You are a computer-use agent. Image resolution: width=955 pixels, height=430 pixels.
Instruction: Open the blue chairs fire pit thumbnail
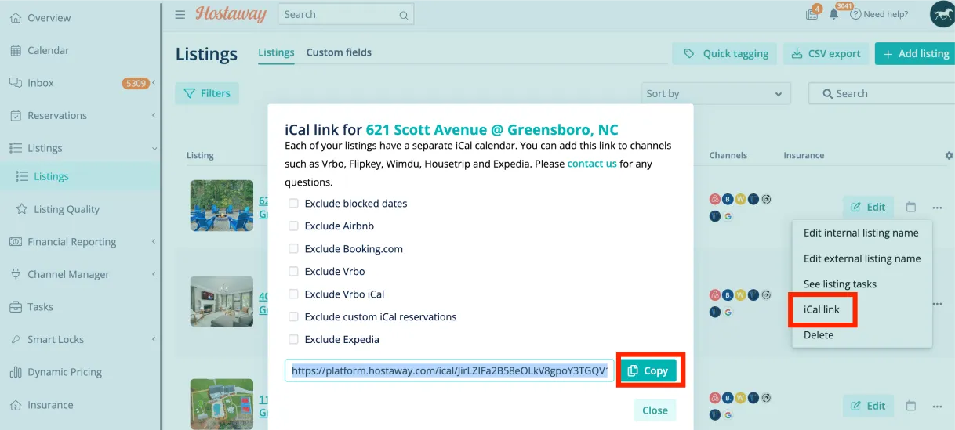(x=222, y=205)
